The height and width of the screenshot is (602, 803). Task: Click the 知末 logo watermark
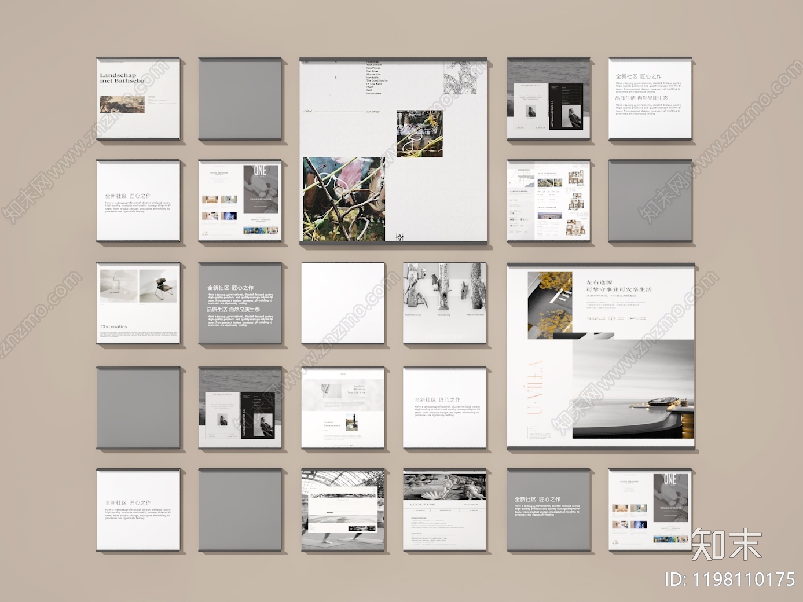pos(727,544)
